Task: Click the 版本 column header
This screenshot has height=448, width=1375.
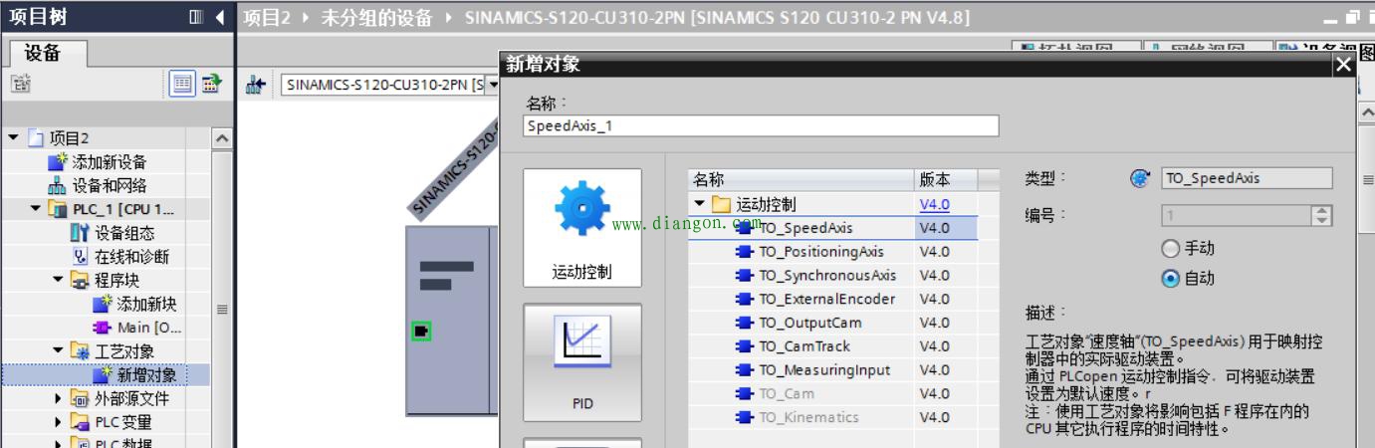Action: point(946,180)
